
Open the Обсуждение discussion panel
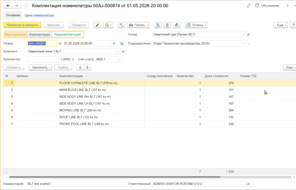click(267, 6)
